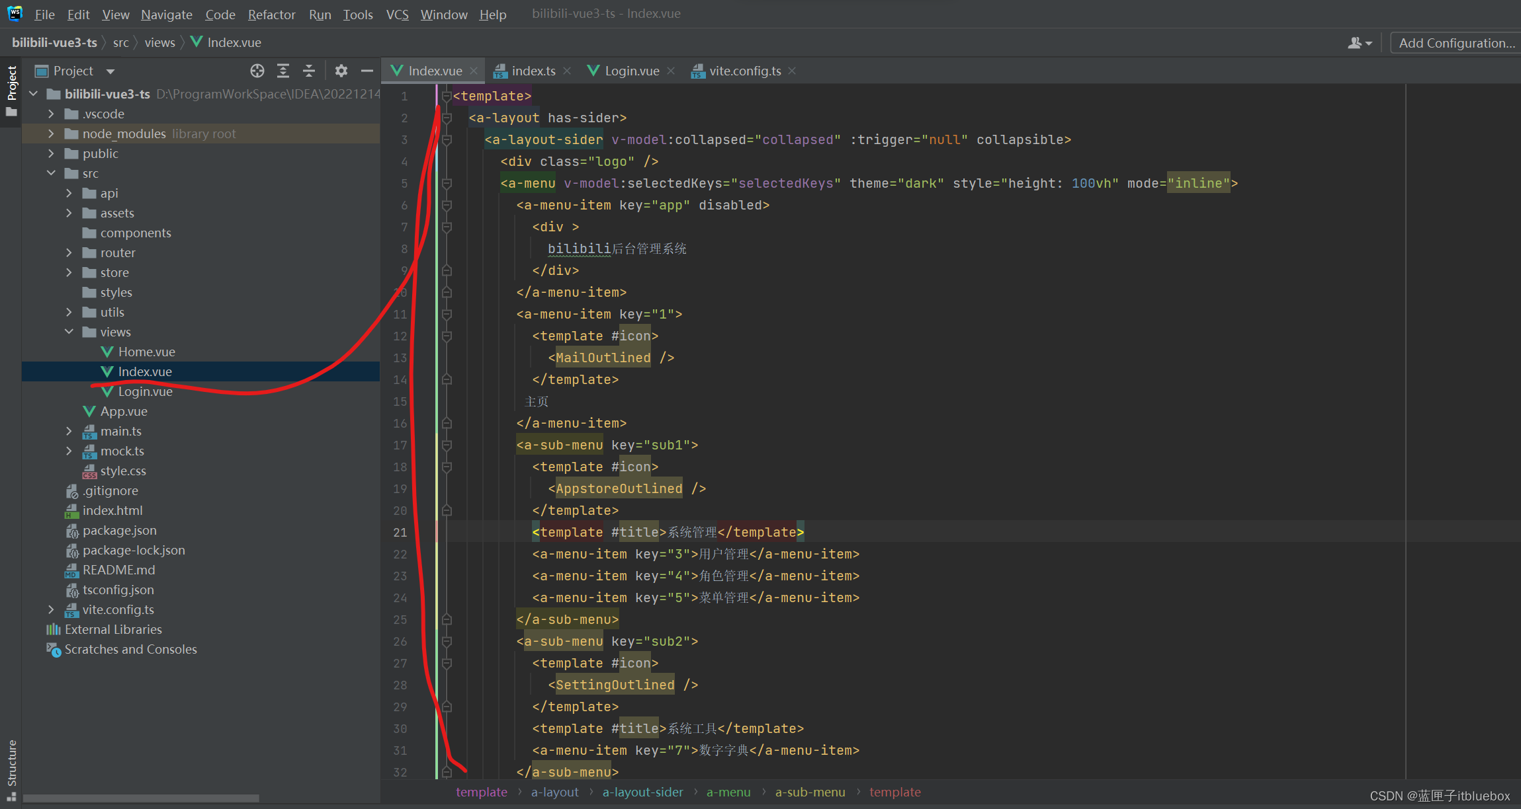Collapse the views folder
The height and width of the screenshot is (809, 1521).
pyautogui.click(x=69, y=332)
